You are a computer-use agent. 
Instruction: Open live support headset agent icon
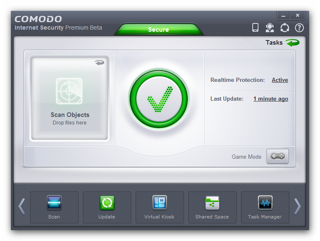269,28
